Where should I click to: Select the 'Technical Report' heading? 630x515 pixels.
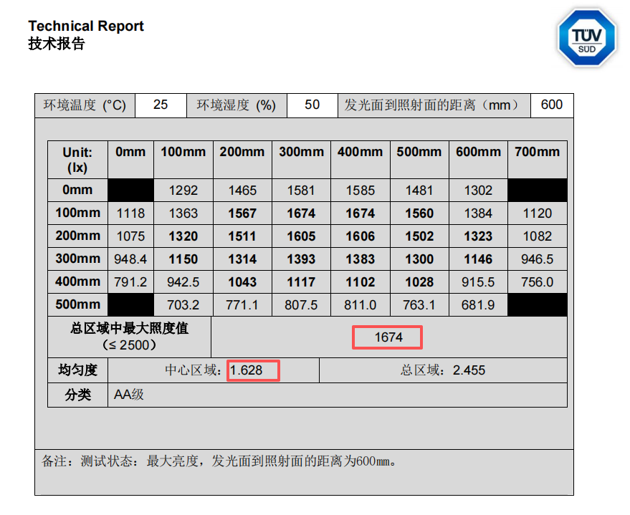(x=86, y=26)
